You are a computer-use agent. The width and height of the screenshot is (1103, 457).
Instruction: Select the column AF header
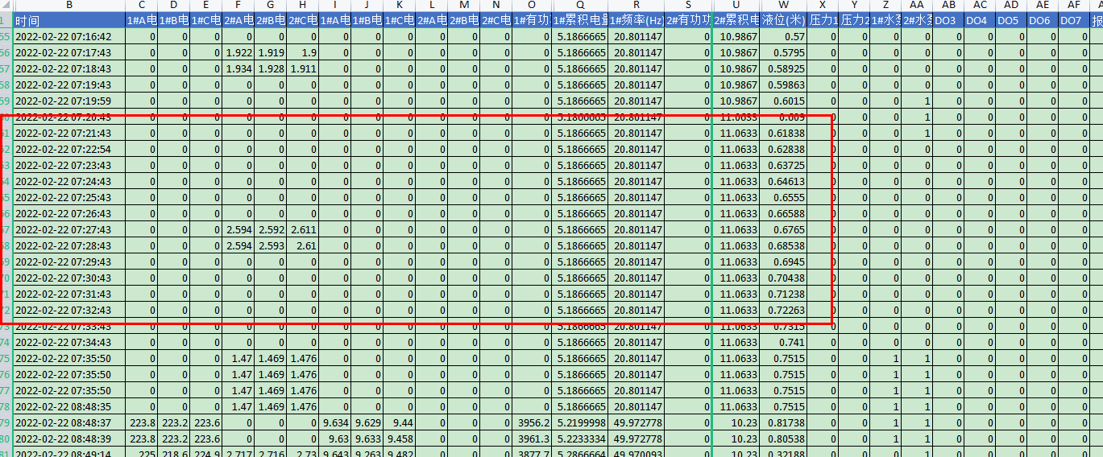[1073, 6]
